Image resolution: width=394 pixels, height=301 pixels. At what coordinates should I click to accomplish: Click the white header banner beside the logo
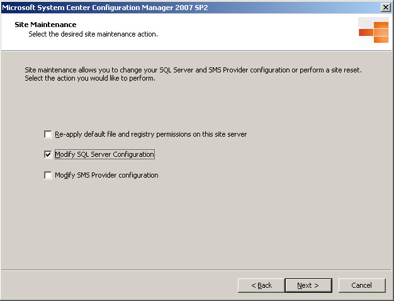coord(251,32)
